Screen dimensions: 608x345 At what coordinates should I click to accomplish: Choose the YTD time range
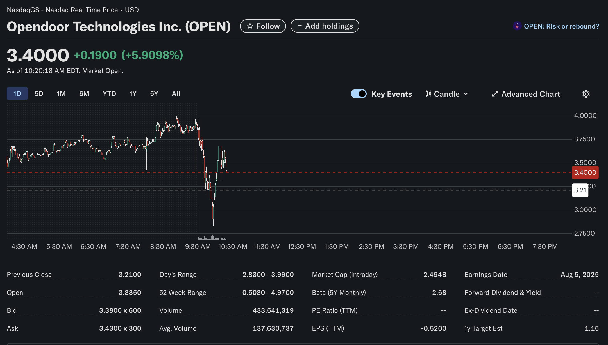point(109,93)
